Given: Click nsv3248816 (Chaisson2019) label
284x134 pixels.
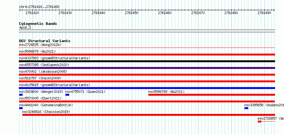Looking at the screenshot, I should point(46,112).
